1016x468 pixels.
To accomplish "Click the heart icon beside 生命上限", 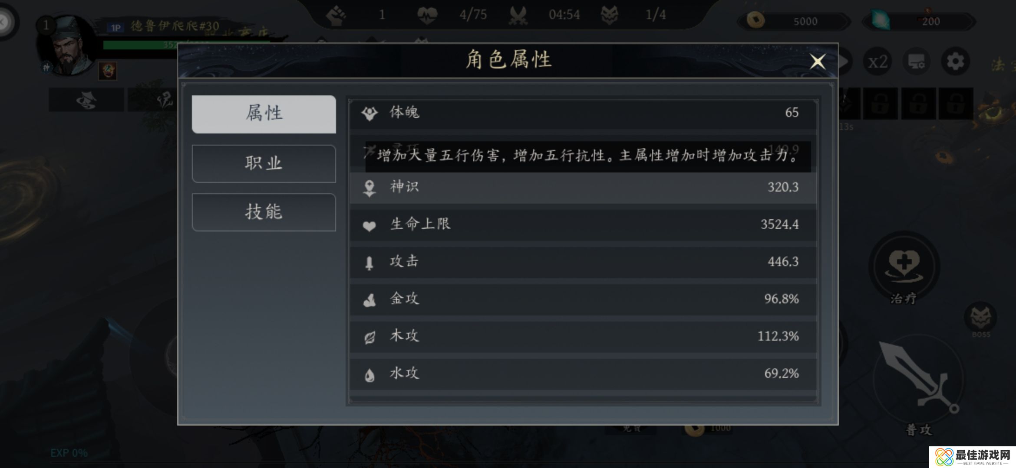I will tap(369, 225).
